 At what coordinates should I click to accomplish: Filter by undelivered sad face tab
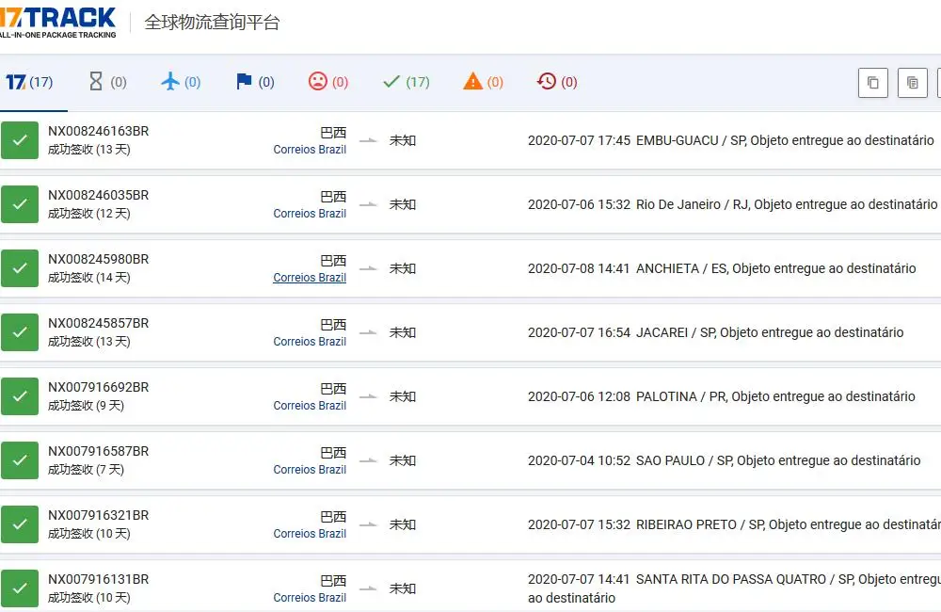[328, 82]
